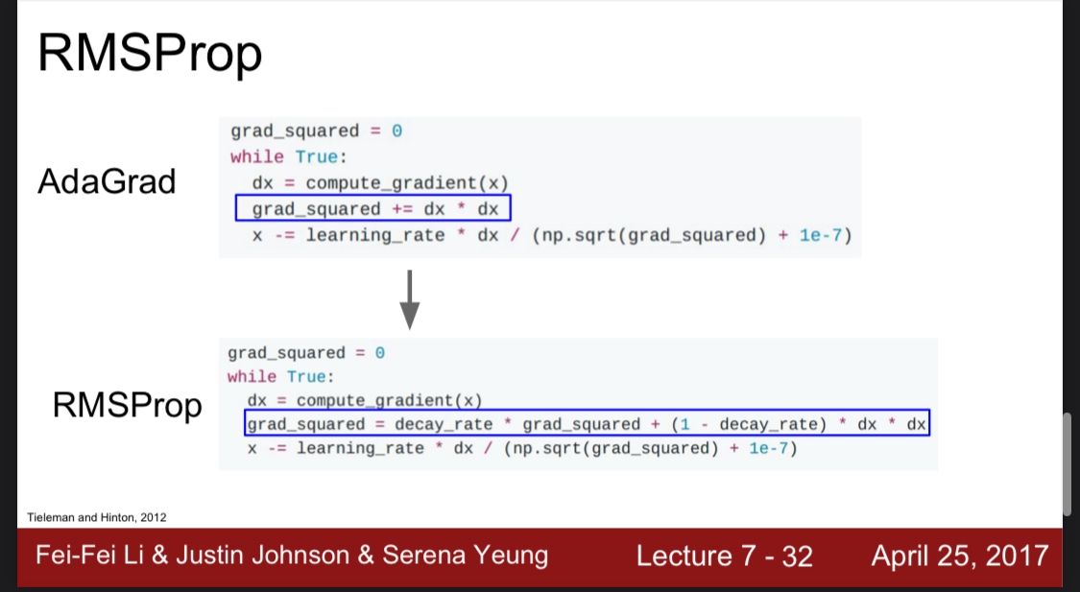Screen dimensions: 1080x592
Task: Click the 'AdaGrad' label
Action: 107,181
